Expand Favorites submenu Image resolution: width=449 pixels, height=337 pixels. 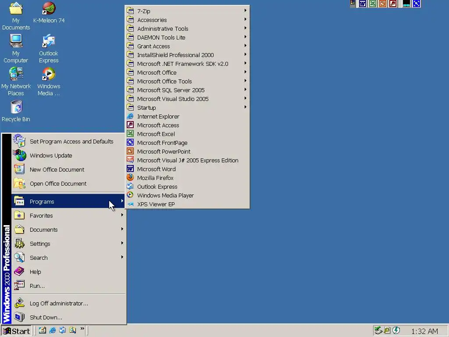[x=69, y=215]
